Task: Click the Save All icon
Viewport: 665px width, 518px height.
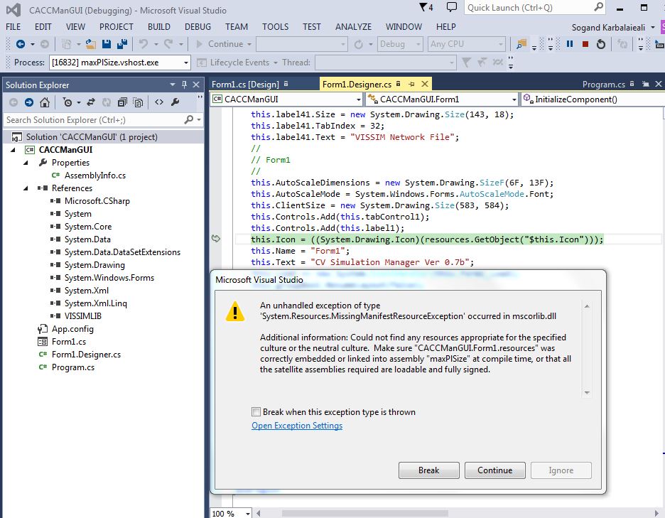Action: [x=122, y=43]
